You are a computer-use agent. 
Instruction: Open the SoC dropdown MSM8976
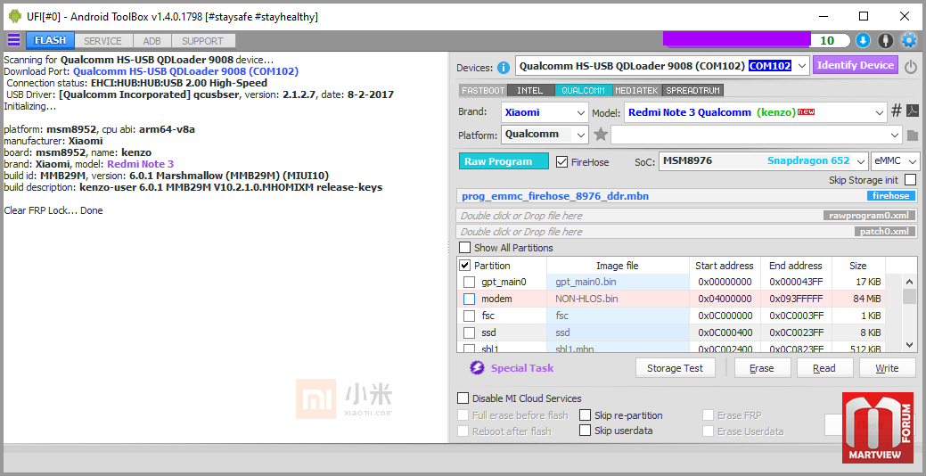point(763,160)
